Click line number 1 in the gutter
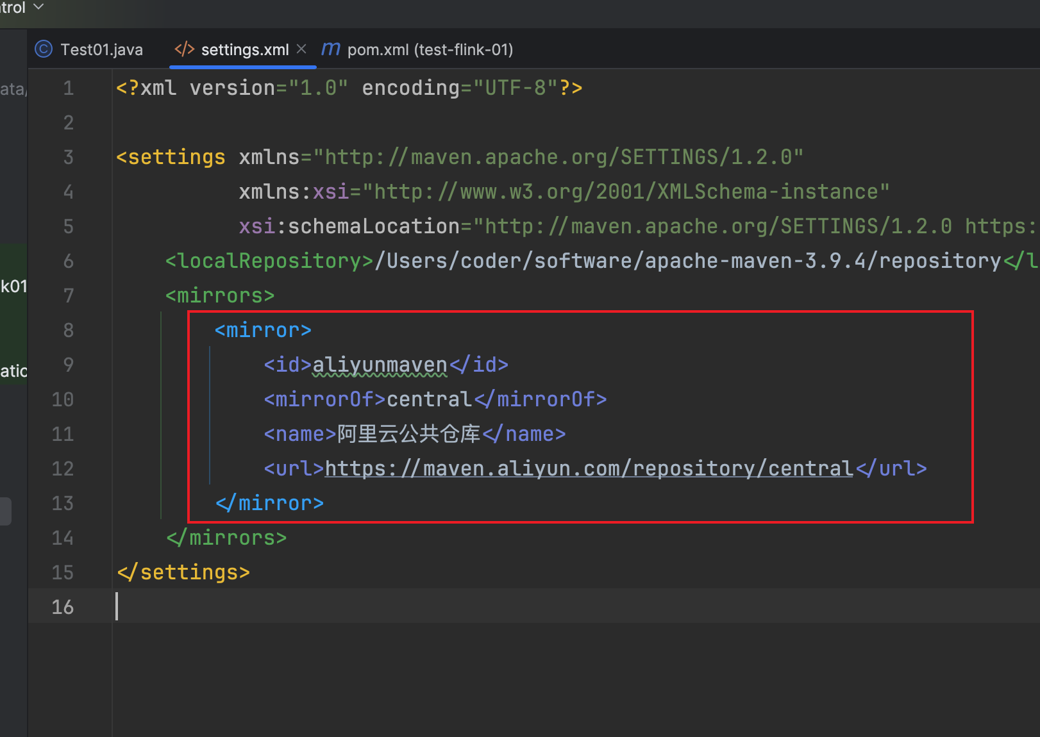The height and width of the screenshot is (737, 1040). pyautogui.click(x=68, y=88)
